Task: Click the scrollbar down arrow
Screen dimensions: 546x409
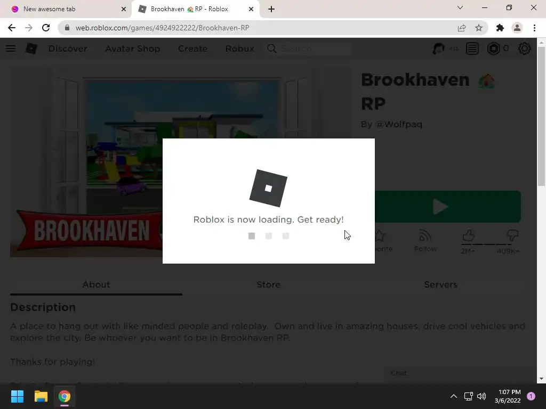Action: pos(541,379)
